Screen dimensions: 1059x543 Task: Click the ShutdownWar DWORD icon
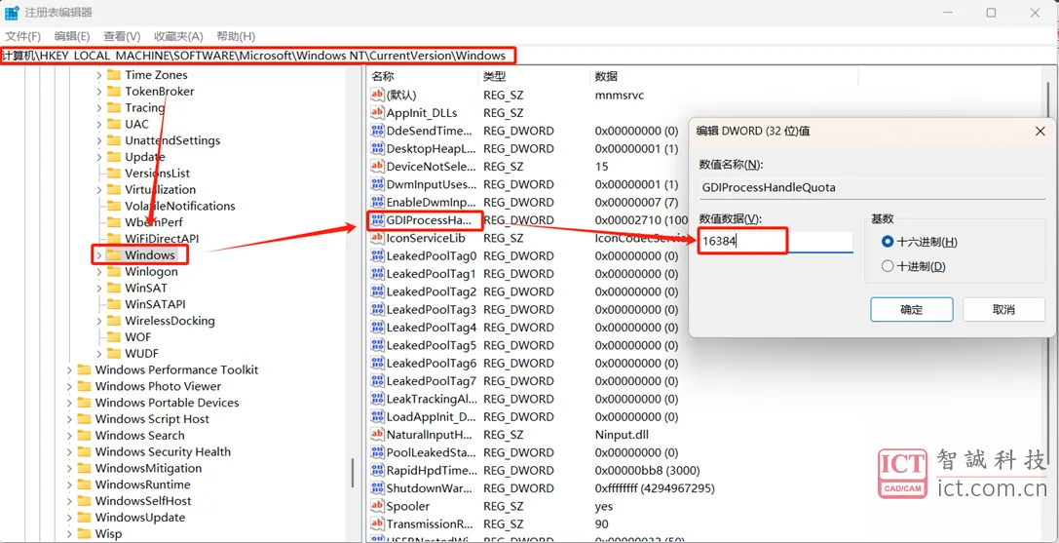[378, 488]
